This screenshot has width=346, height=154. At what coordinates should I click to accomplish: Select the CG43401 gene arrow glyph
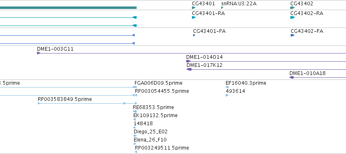coord(194,8)
